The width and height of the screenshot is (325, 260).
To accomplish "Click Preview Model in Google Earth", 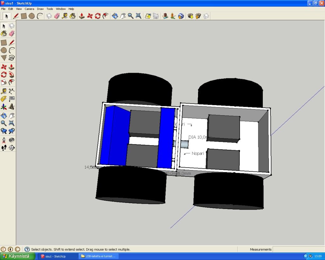I will (x=181, y=16).
